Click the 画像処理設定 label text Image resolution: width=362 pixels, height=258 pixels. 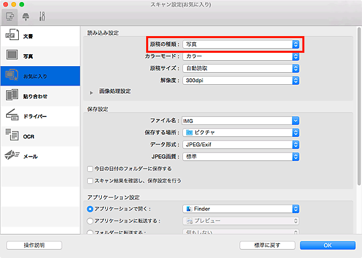pyautogui.click(x=115, y=92)
